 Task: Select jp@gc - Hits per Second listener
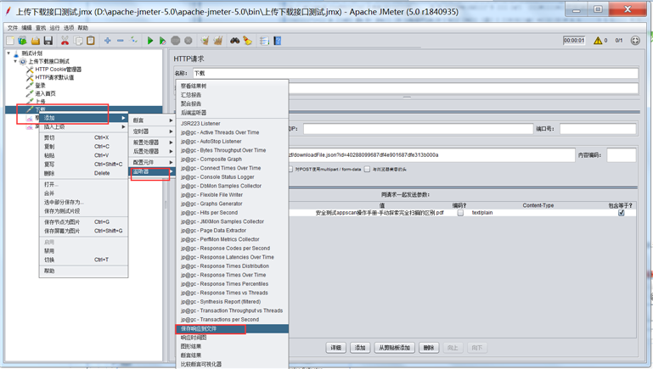(x=232, y=213)
